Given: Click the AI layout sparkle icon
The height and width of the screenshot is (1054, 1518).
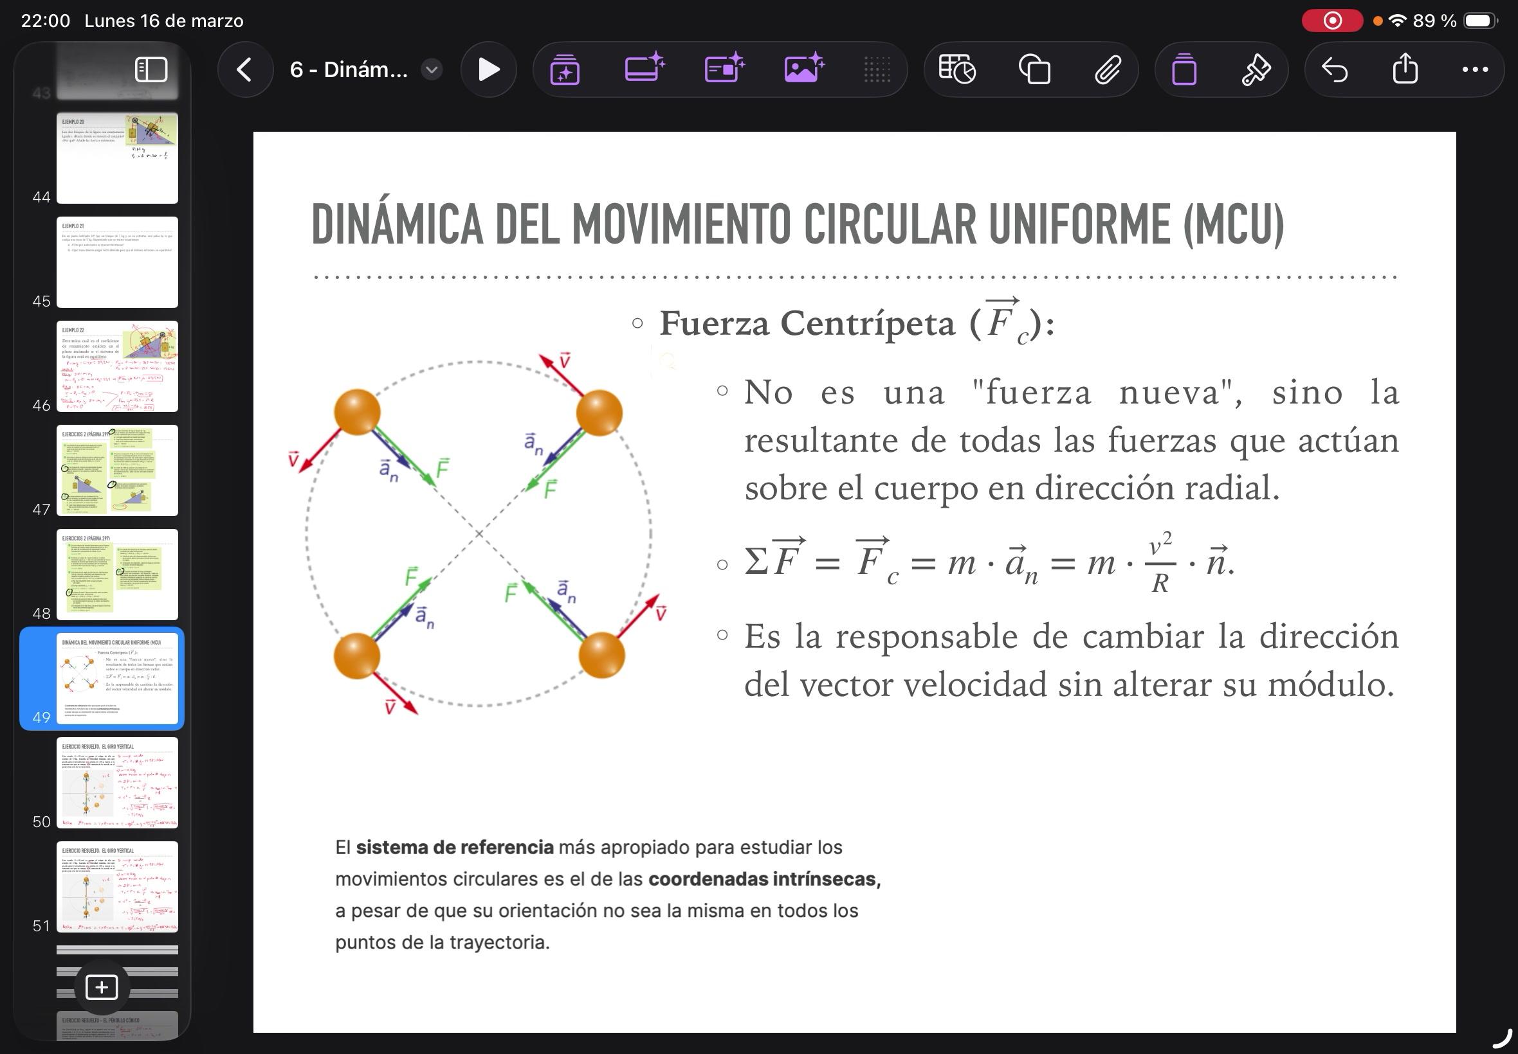Looking at the screenshot, I should 644,68.
